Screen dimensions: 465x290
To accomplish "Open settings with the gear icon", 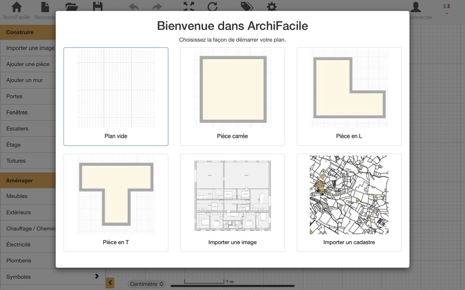I will (272, 7).
